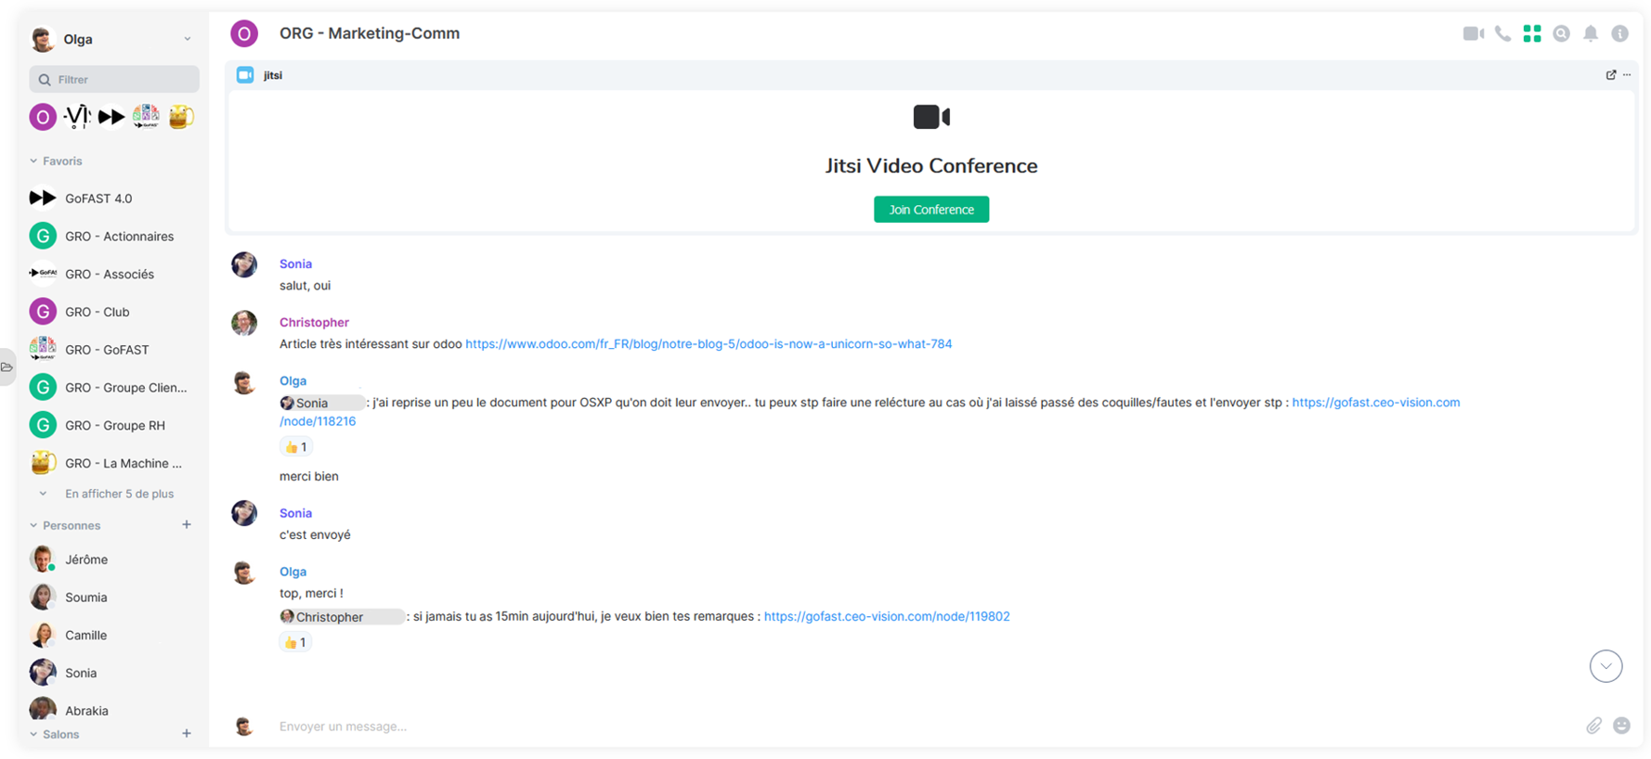The image size is (1651, 759).
Task: Toggle thumbs-up reaction on the Sonia mention message
Action: pos(296,447)
